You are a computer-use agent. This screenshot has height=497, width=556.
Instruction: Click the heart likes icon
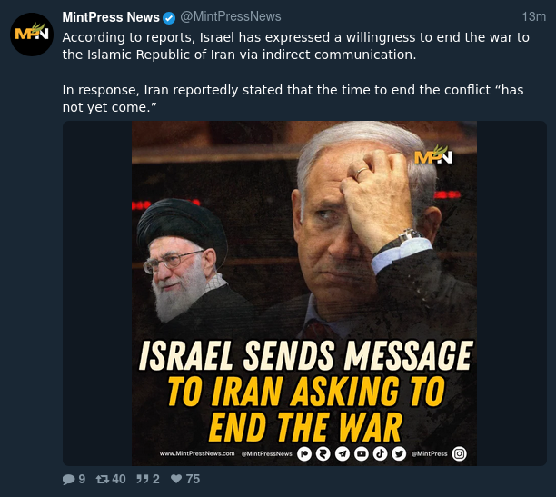pyautogui.click(x=176, y=479)
